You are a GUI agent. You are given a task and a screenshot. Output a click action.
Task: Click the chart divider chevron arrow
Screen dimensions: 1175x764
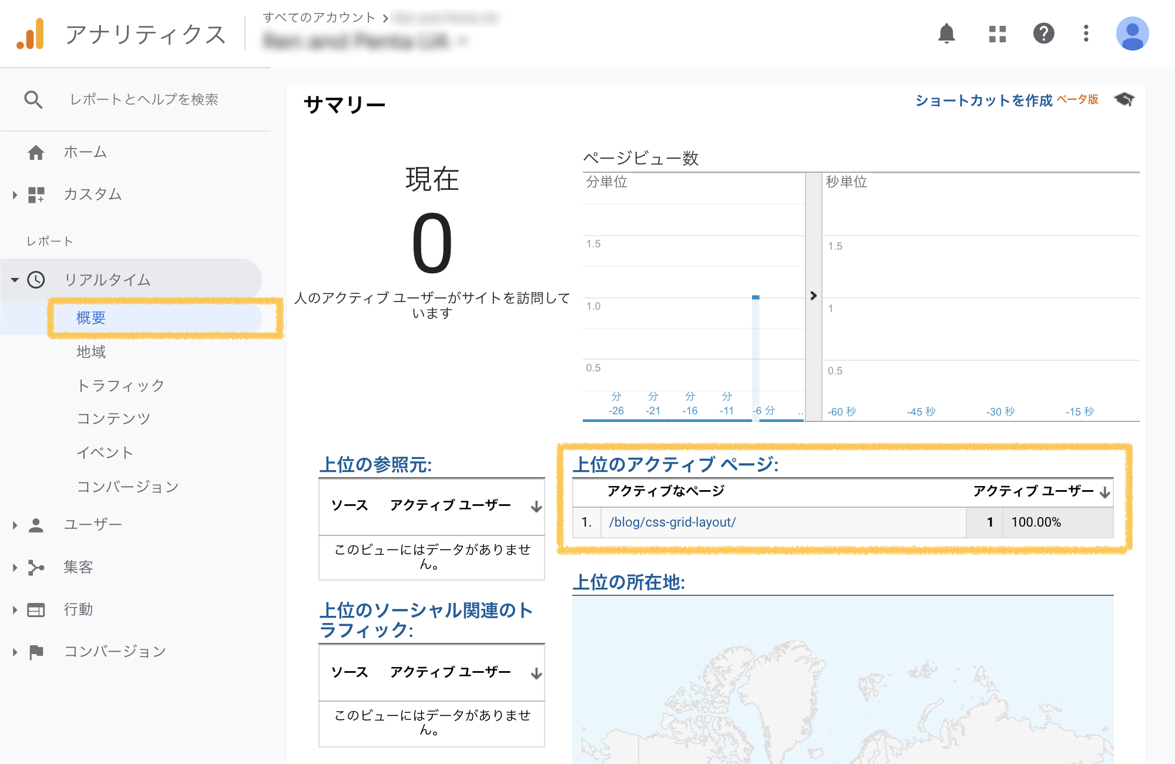click(x=813, y=296)
